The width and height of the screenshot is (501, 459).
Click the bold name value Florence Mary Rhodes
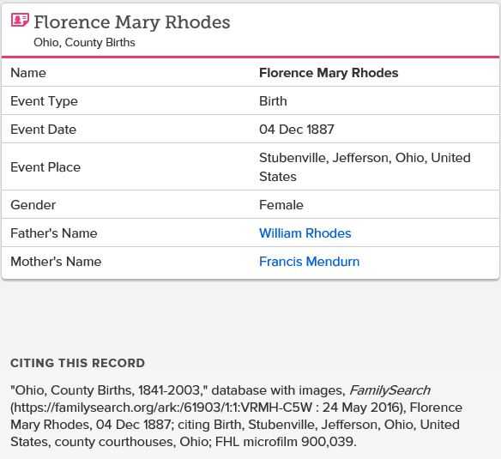click(329, 73)
